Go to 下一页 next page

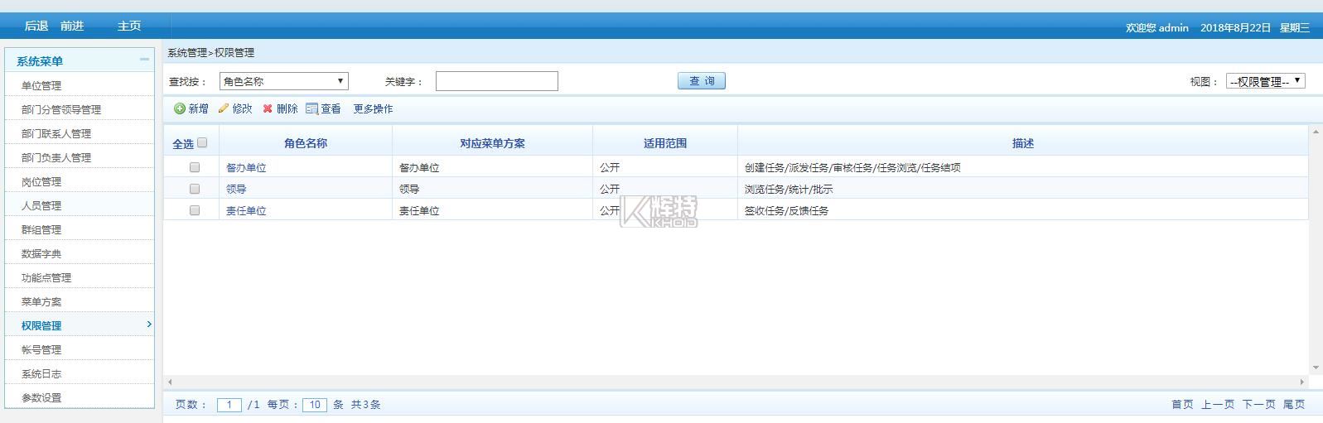click(x=1258, y=404)
